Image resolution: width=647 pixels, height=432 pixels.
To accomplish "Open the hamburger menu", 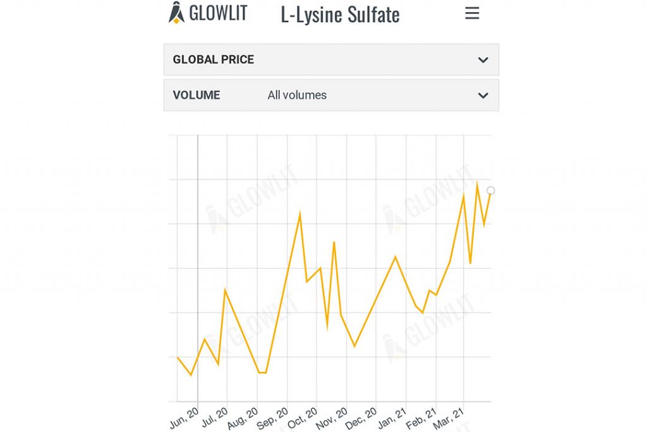I will click(x=472, y=13).
